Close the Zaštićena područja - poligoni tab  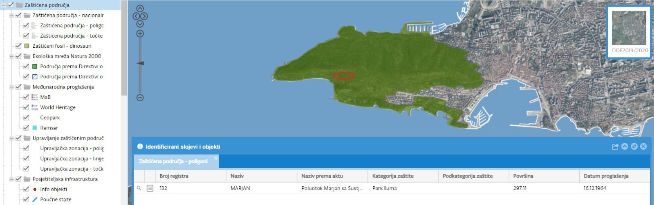(216, 158)
